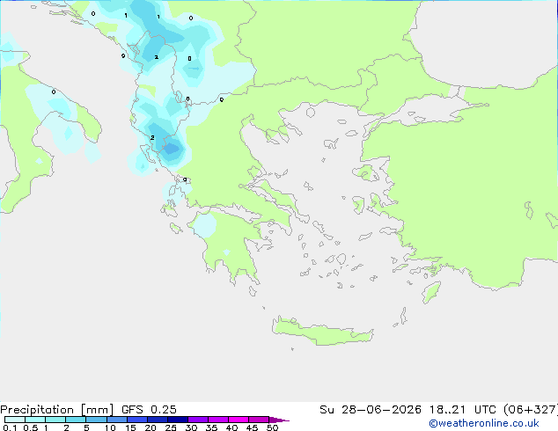Click the legend value label '10'
The height and width of the screenshot is (431, 558).
click(x=110, y=427)
